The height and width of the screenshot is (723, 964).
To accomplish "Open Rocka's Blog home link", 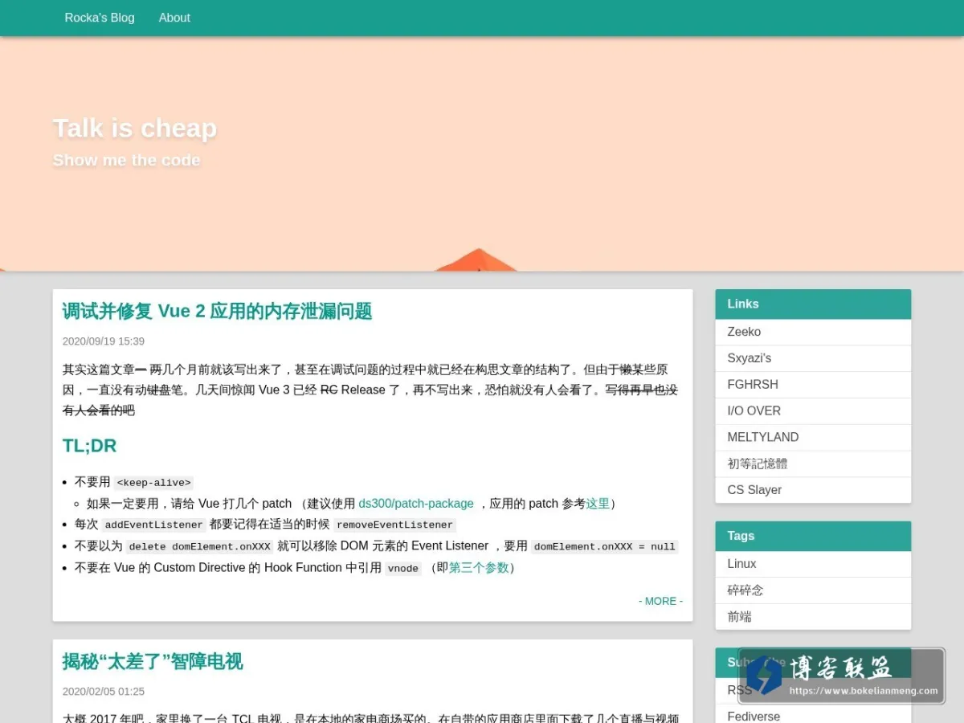I will [100, 18].
